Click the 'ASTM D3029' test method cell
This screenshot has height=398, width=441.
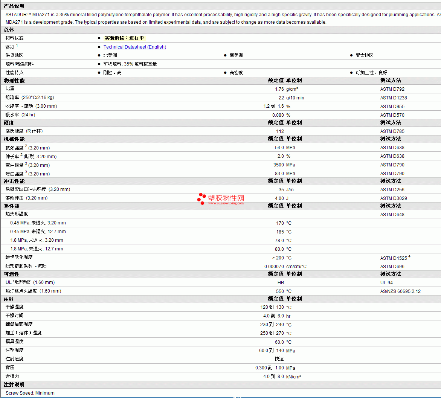pos(394,198)
